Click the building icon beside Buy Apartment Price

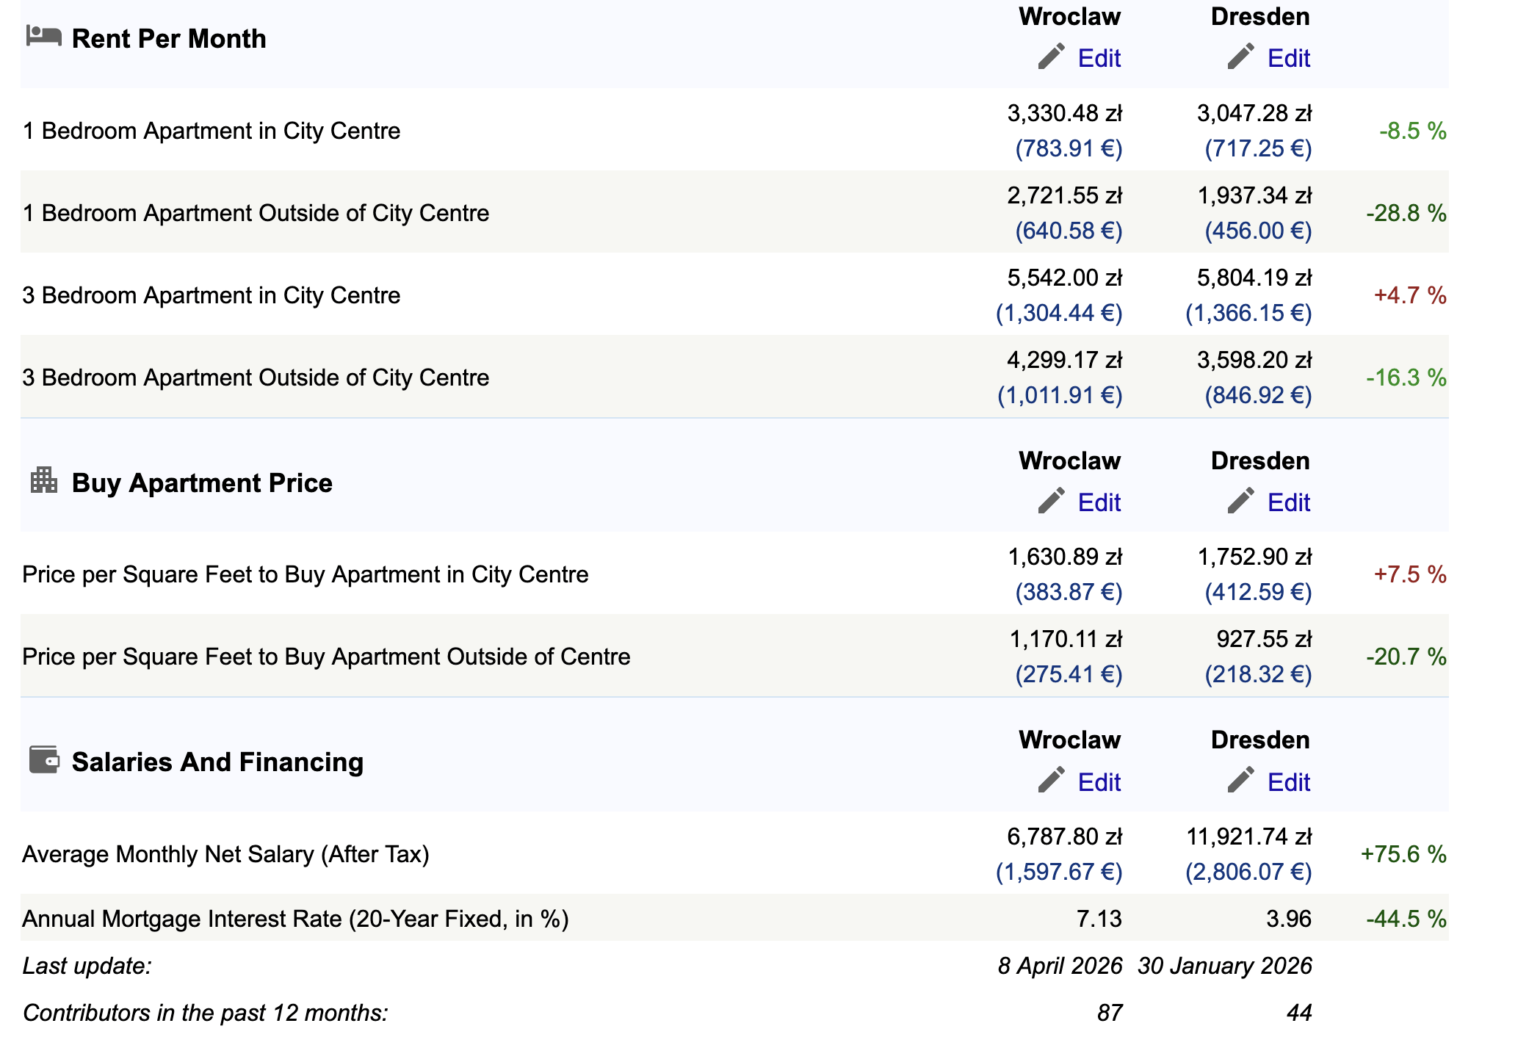pos(44,480)
